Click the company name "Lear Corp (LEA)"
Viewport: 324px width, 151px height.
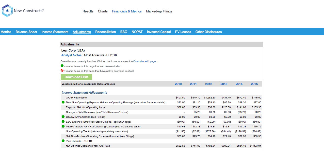click(73, 51)
